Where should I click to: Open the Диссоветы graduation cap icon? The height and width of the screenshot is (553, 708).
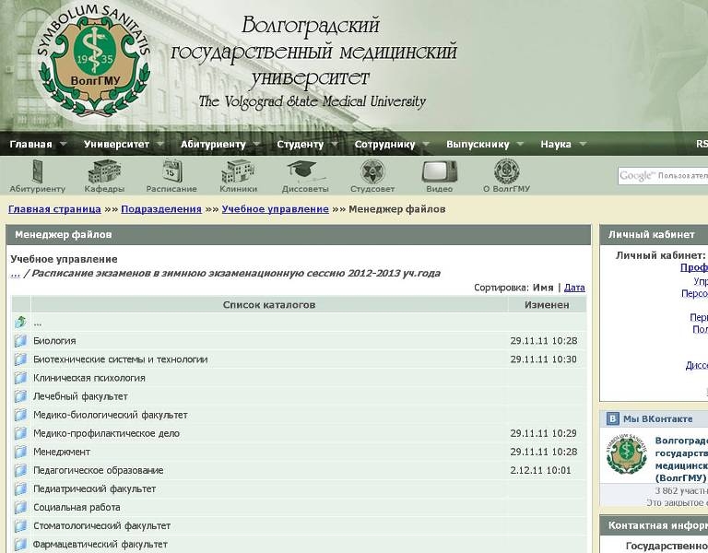(305, 171)
